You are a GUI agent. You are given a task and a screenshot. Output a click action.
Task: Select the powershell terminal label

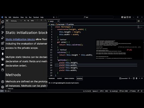(x=123, y=78)
